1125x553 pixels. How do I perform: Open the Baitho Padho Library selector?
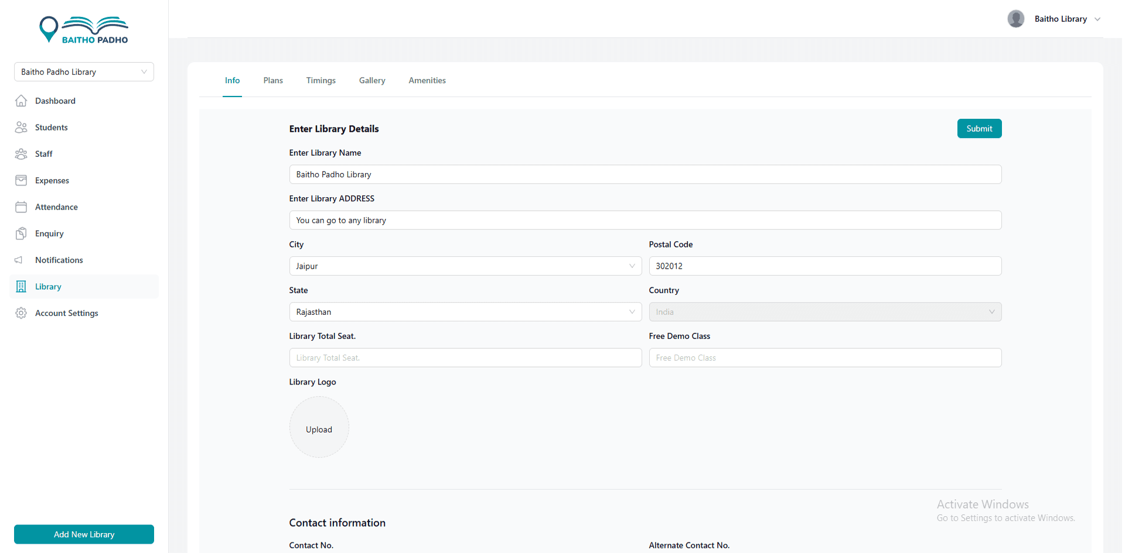coord(84,72)
